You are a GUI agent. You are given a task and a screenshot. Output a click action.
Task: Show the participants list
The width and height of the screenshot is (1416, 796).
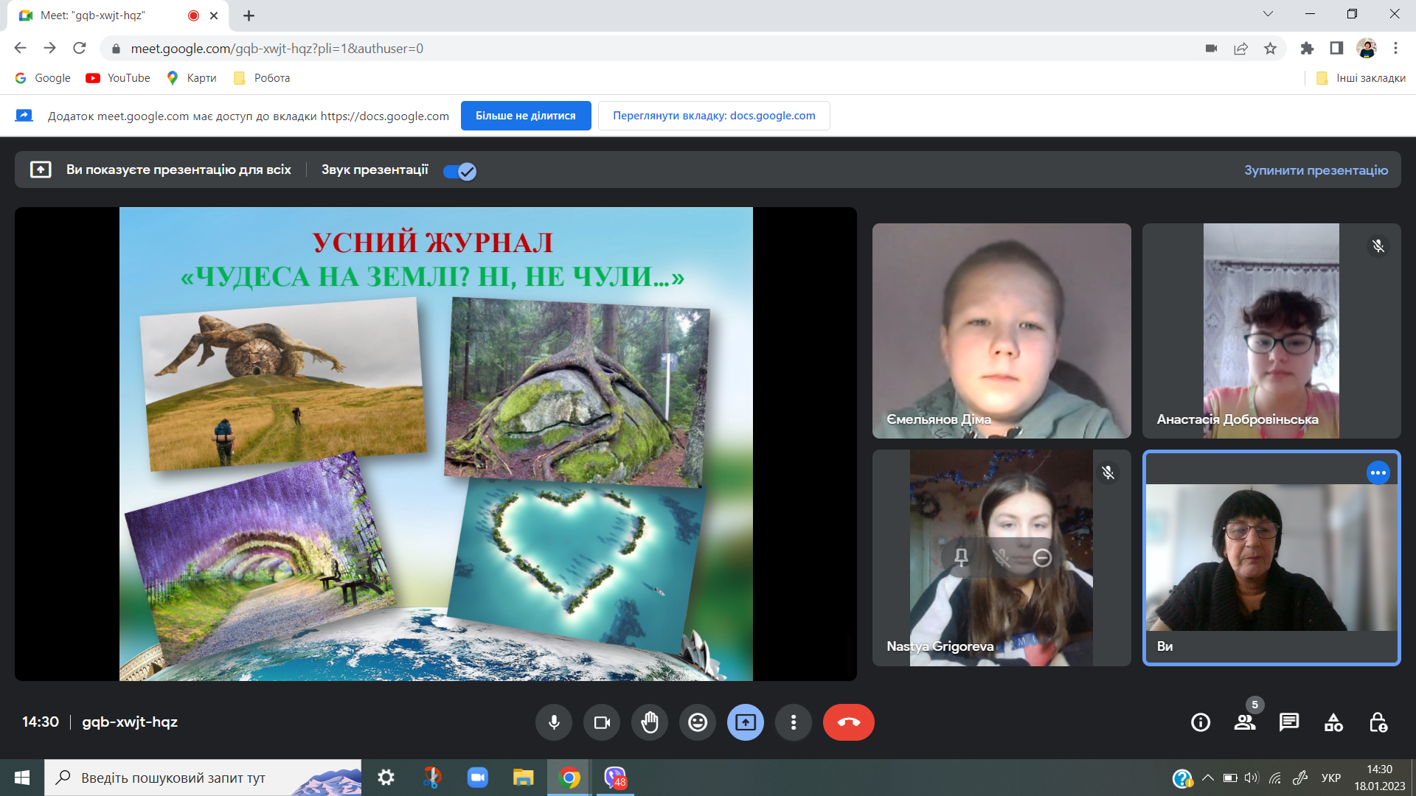1245,722
